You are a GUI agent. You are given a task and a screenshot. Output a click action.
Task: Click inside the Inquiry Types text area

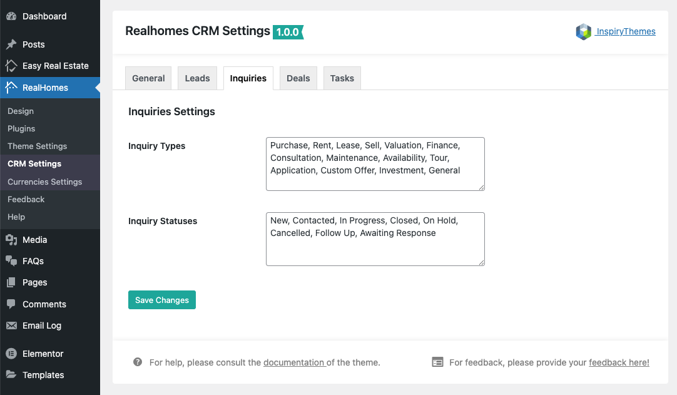point(375,163)
